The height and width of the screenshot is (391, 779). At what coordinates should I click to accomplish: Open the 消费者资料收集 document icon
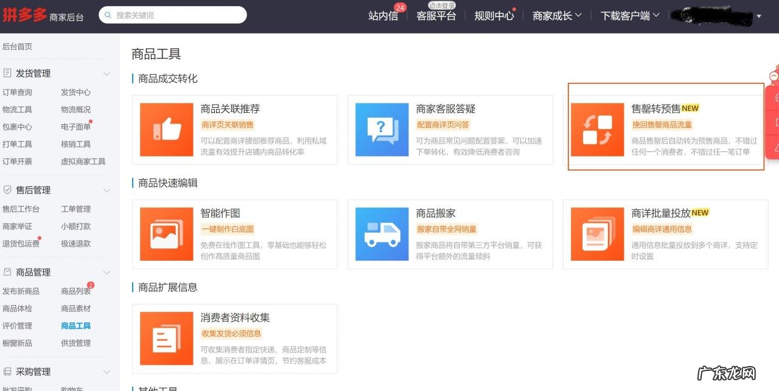point(166,338)
